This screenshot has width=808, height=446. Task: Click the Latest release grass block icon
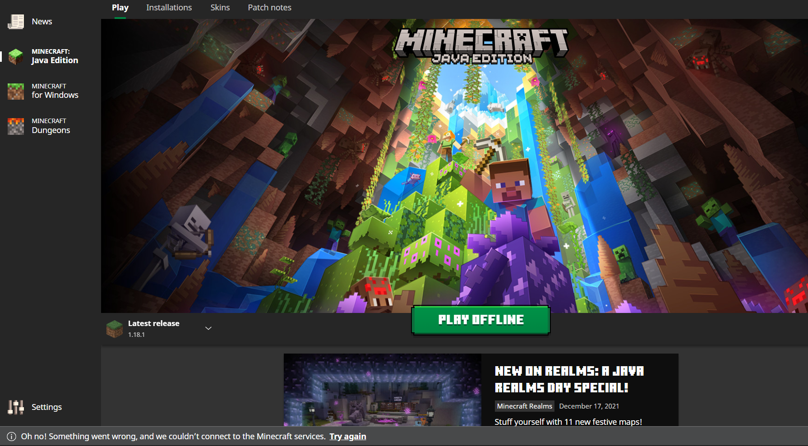click(115, 329)
